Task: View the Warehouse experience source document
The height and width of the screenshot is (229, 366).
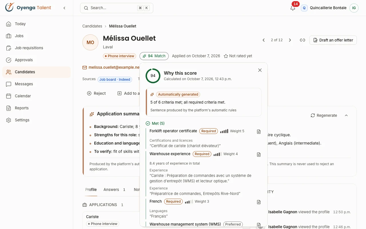Action: [259, 155]
